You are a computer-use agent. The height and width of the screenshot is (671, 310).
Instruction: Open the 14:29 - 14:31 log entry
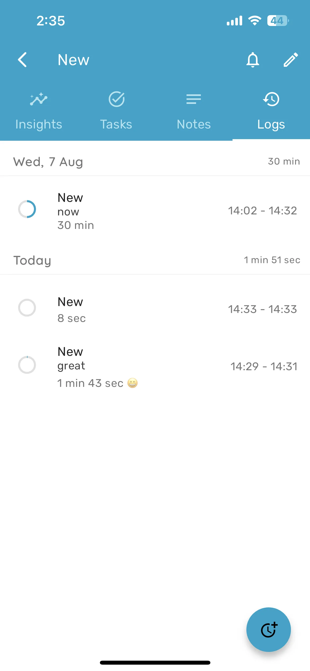(x=155, y=367)
